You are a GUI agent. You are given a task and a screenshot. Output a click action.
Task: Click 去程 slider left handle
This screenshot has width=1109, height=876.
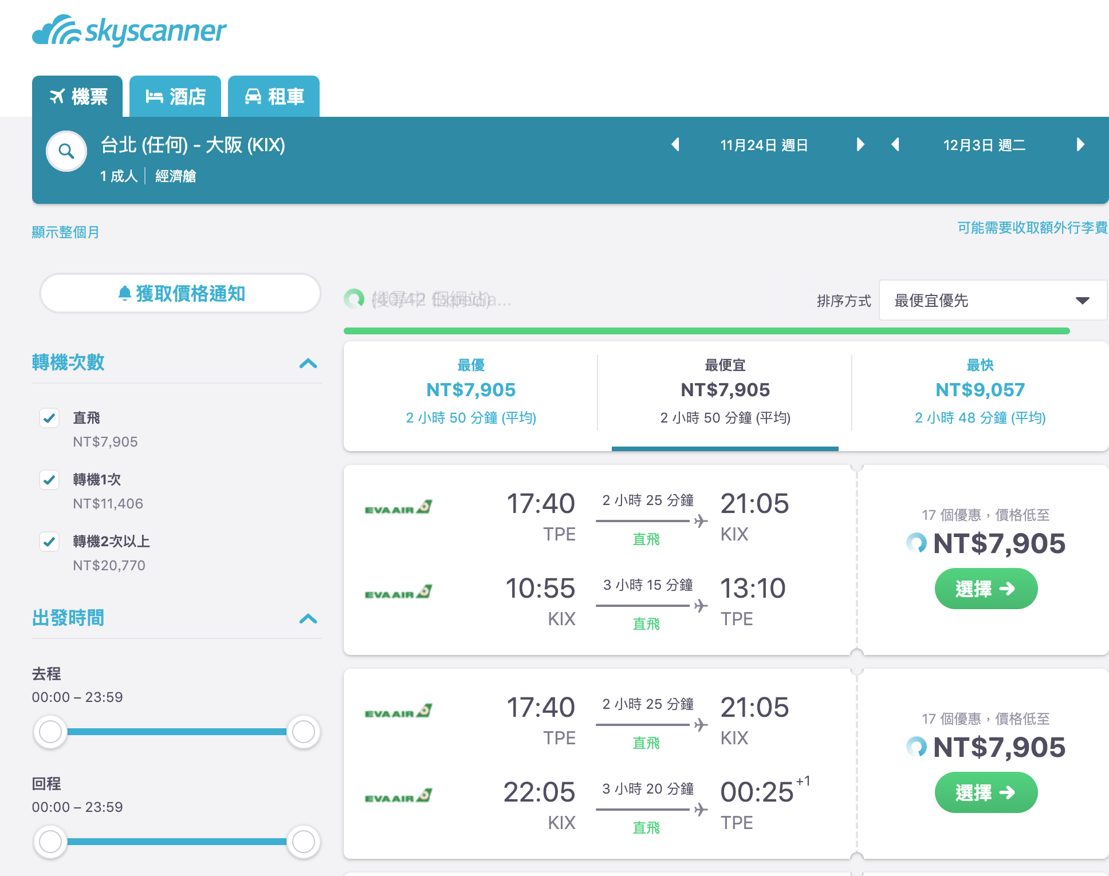click(x=50, y=731)
